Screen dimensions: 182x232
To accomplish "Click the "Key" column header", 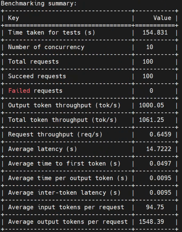I will pos(13,18).
